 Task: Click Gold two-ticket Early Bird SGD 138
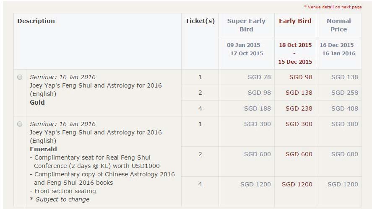299,93
